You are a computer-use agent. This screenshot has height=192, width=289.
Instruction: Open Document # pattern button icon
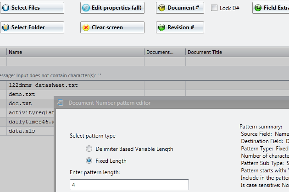pyautogui.click(x=161, y=8)
